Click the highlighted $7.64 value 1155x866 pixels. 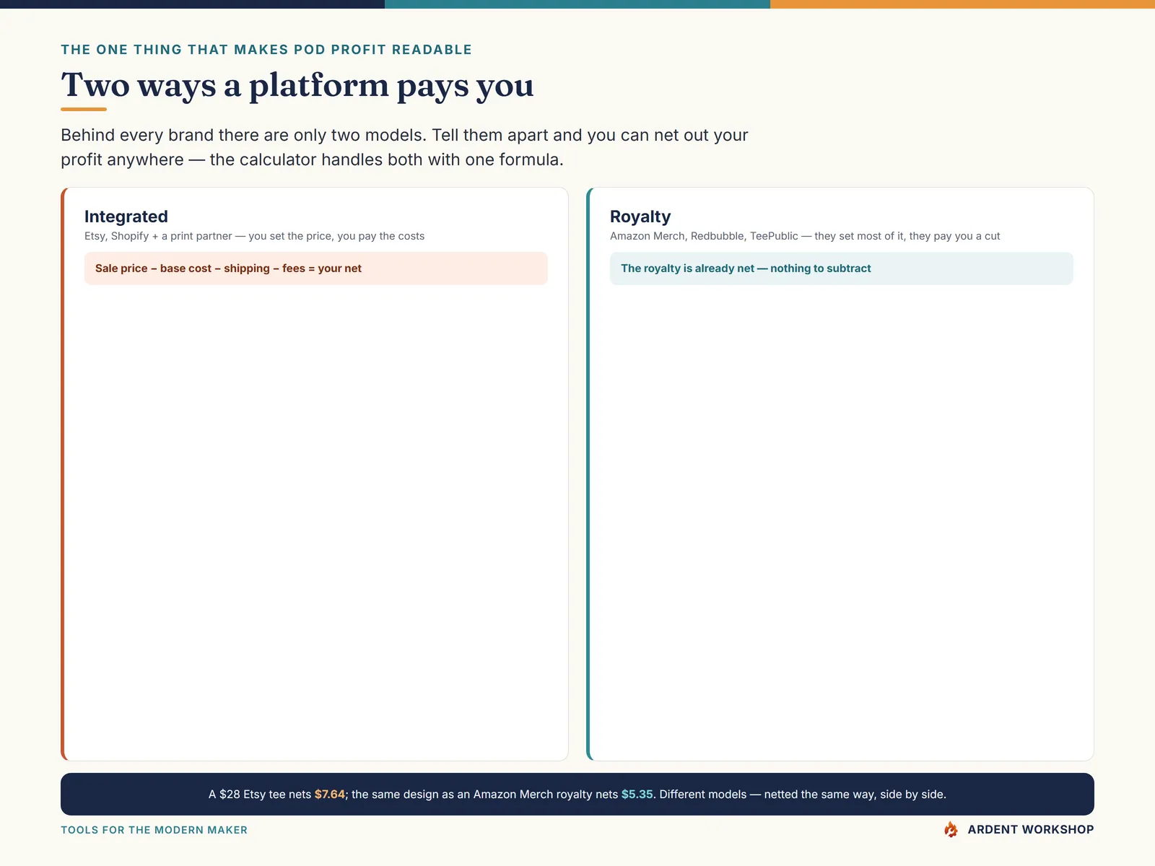330,795
